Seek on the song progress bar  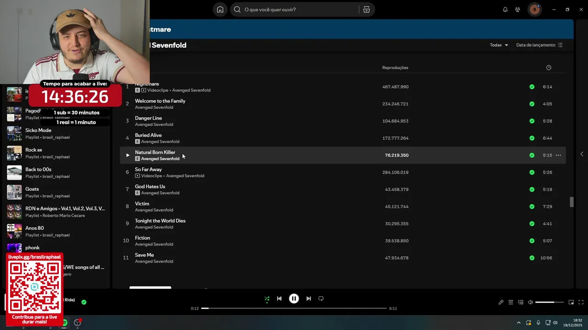pos(294,308)
